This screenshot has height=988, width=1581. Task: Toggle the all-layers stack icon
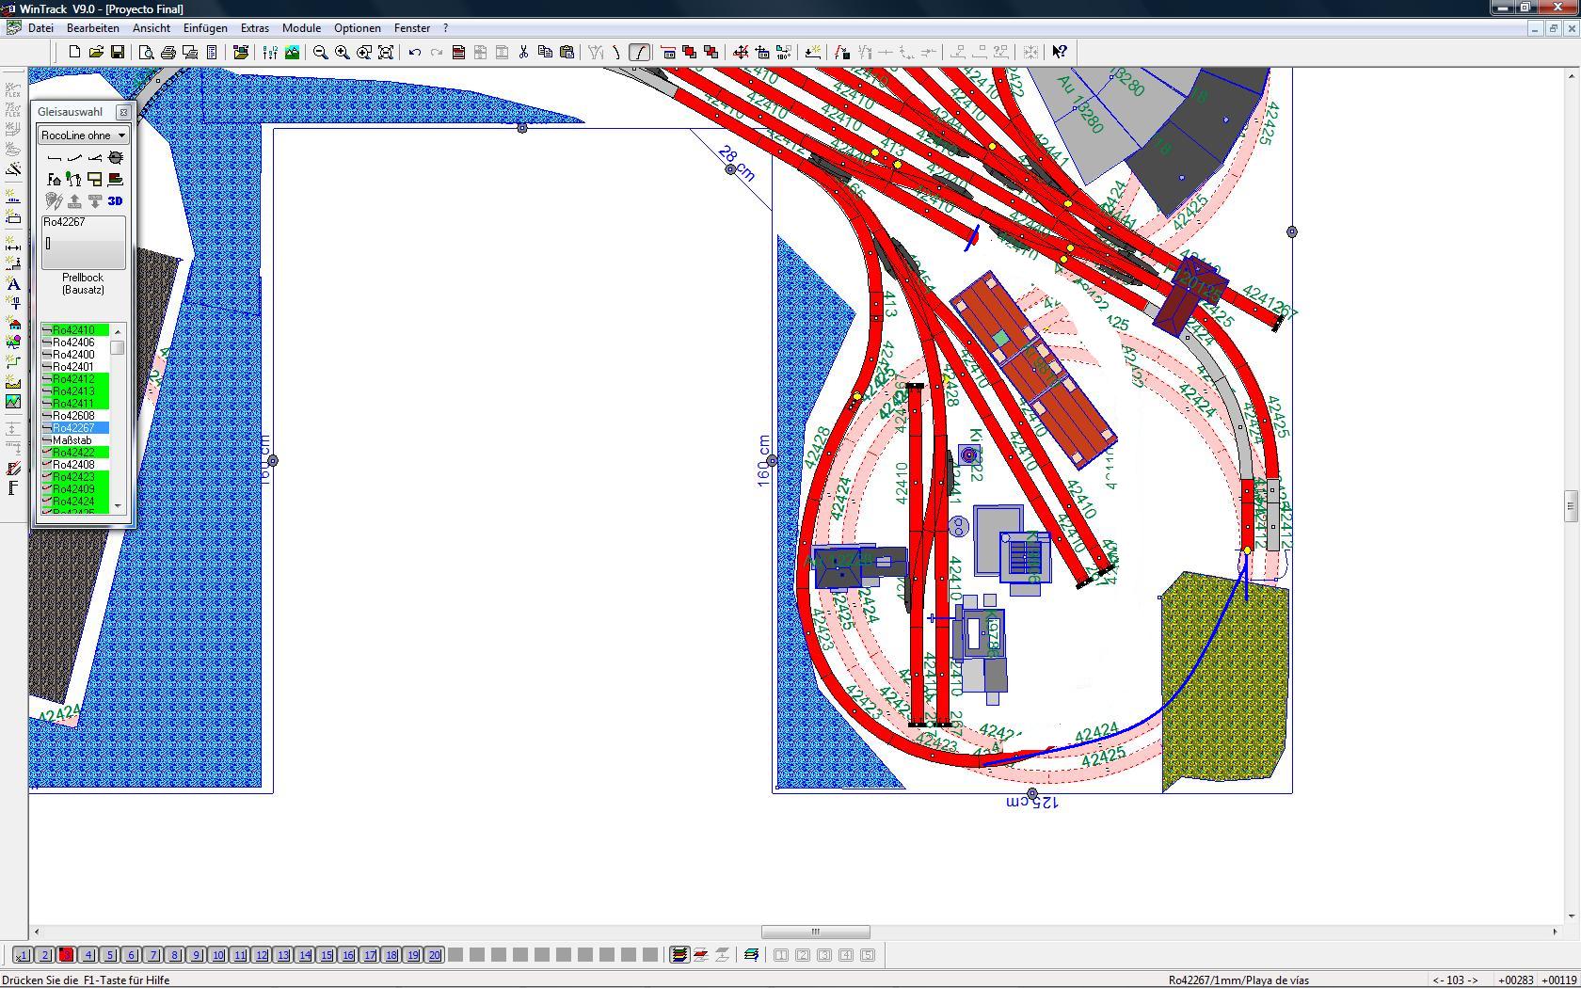679,955
